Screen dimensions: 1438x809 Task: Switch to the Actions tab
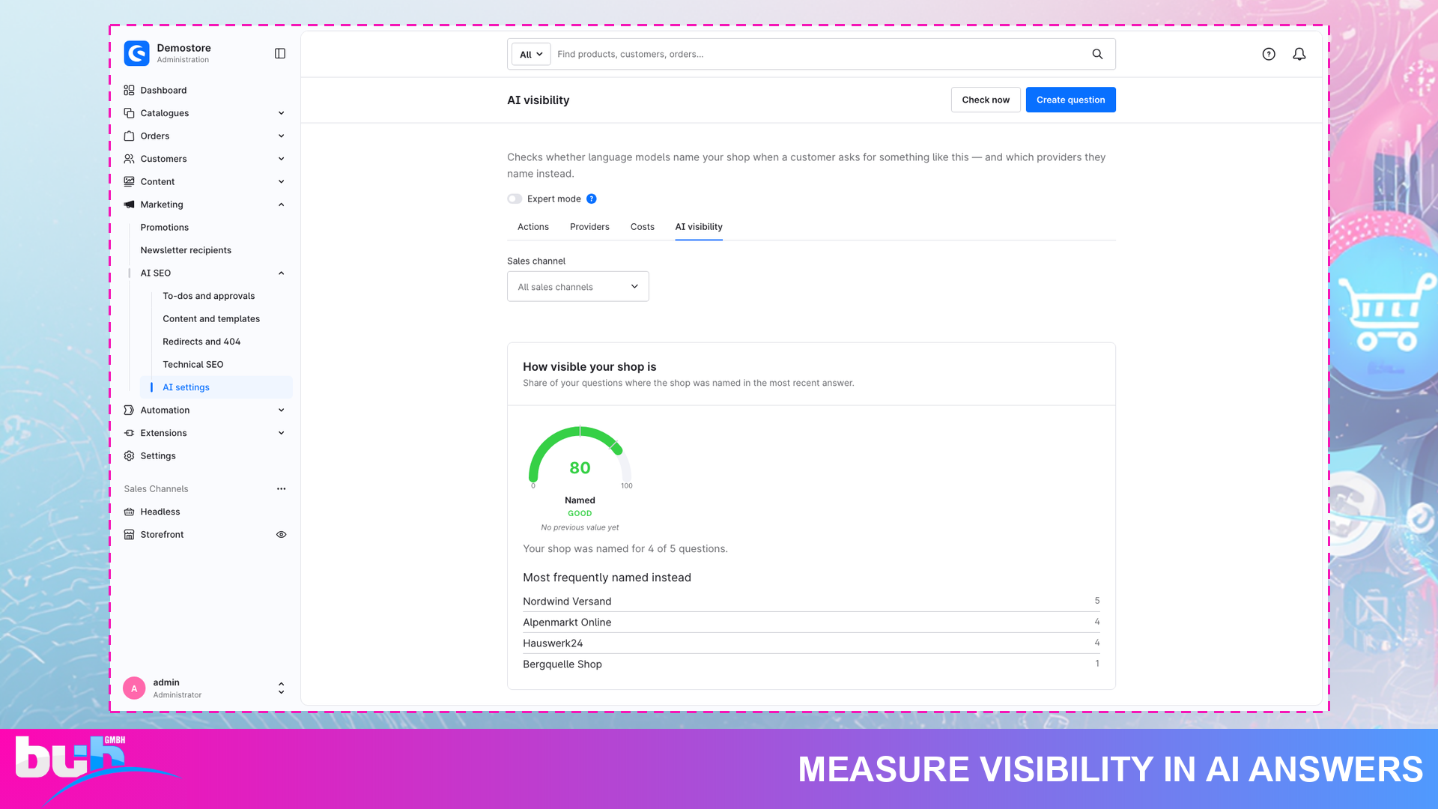[x=533, y=227]
